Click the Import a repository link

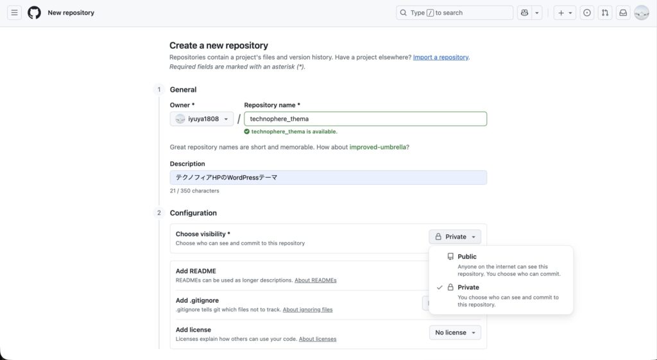pyautogui.click(x=440, y=57)
